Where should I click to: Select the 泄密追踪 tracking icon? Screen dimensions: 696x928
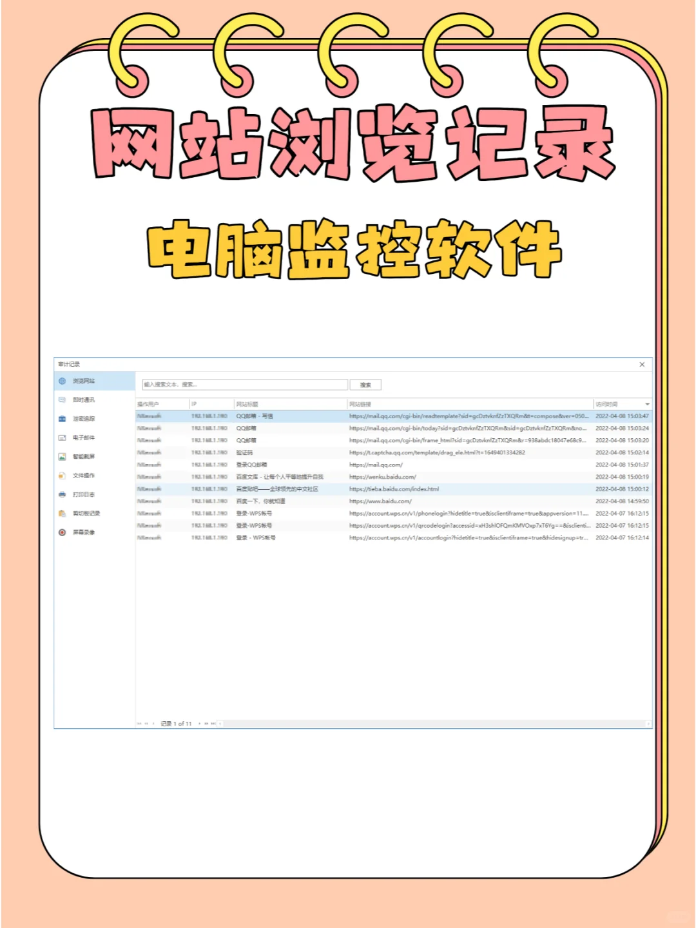62,419
